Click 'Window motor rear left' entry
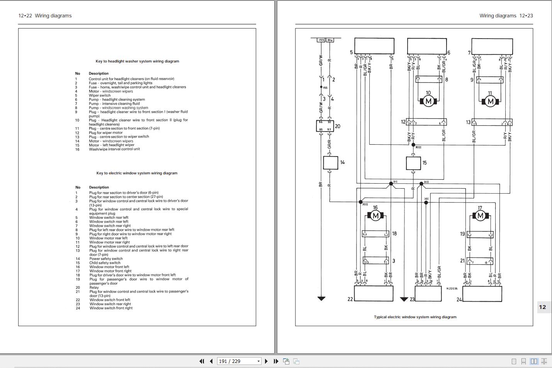552x368 pixels. click(108, 238)
